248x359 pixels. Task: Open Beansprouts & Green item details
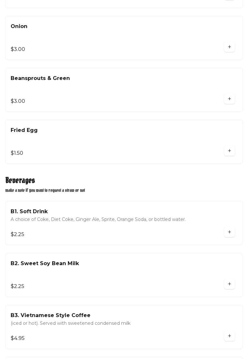(40, 78)
